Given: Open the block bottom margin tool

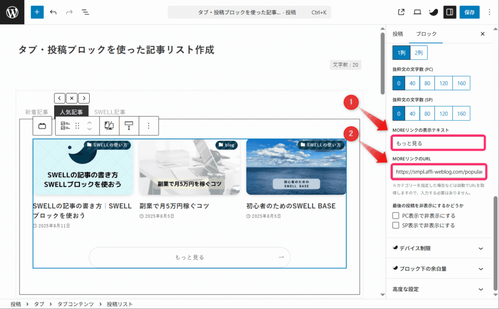Looking at the screenshot, I should 129,126.
